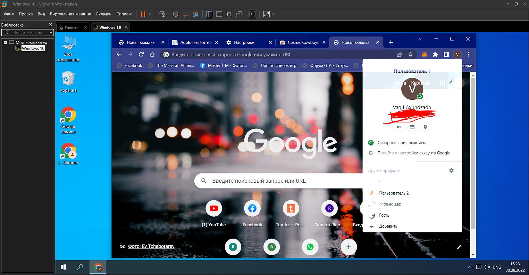Image resolution: width=529 pixels, height=275 pixels.
Task: Click the addresses location pin icon
Action: coord(425,127)
